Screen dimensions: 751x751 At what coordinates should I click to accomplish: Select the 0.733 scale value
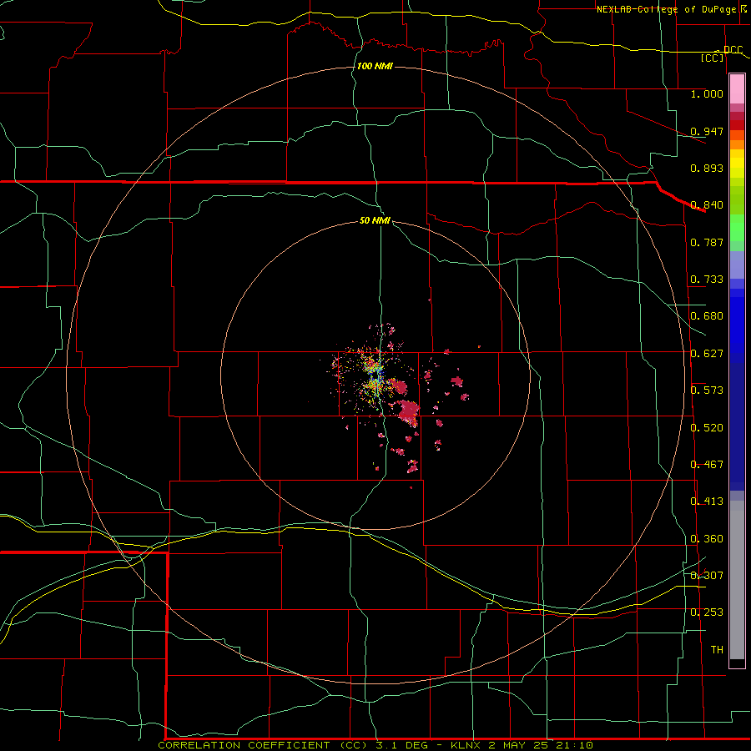[707, 280]
